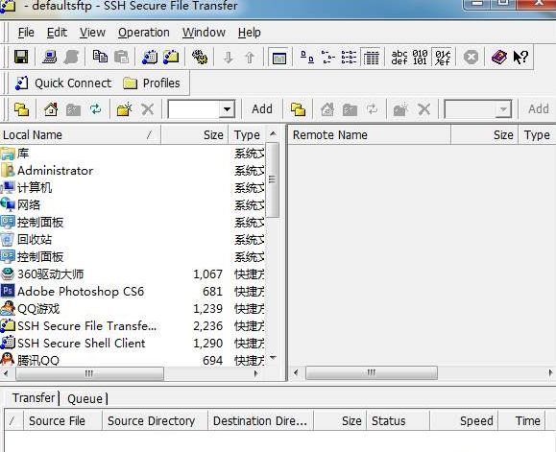Switch to the Queue tab
556x452 pixels.
(85, 398)
